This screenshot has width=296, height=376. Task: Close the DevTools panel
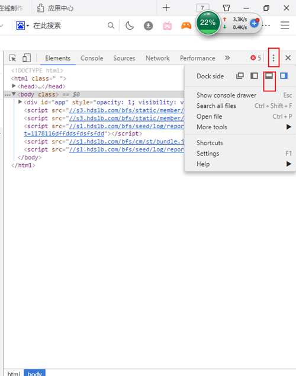288,58
